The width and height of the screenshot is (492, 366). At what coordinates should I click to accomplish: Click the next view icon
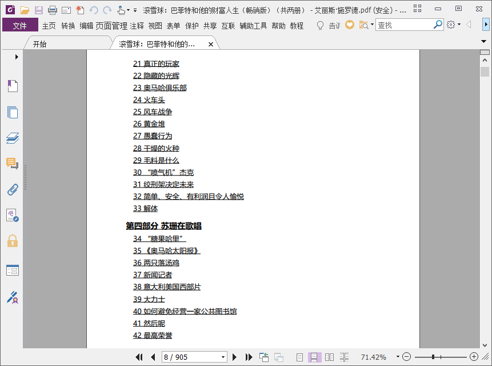279,357
